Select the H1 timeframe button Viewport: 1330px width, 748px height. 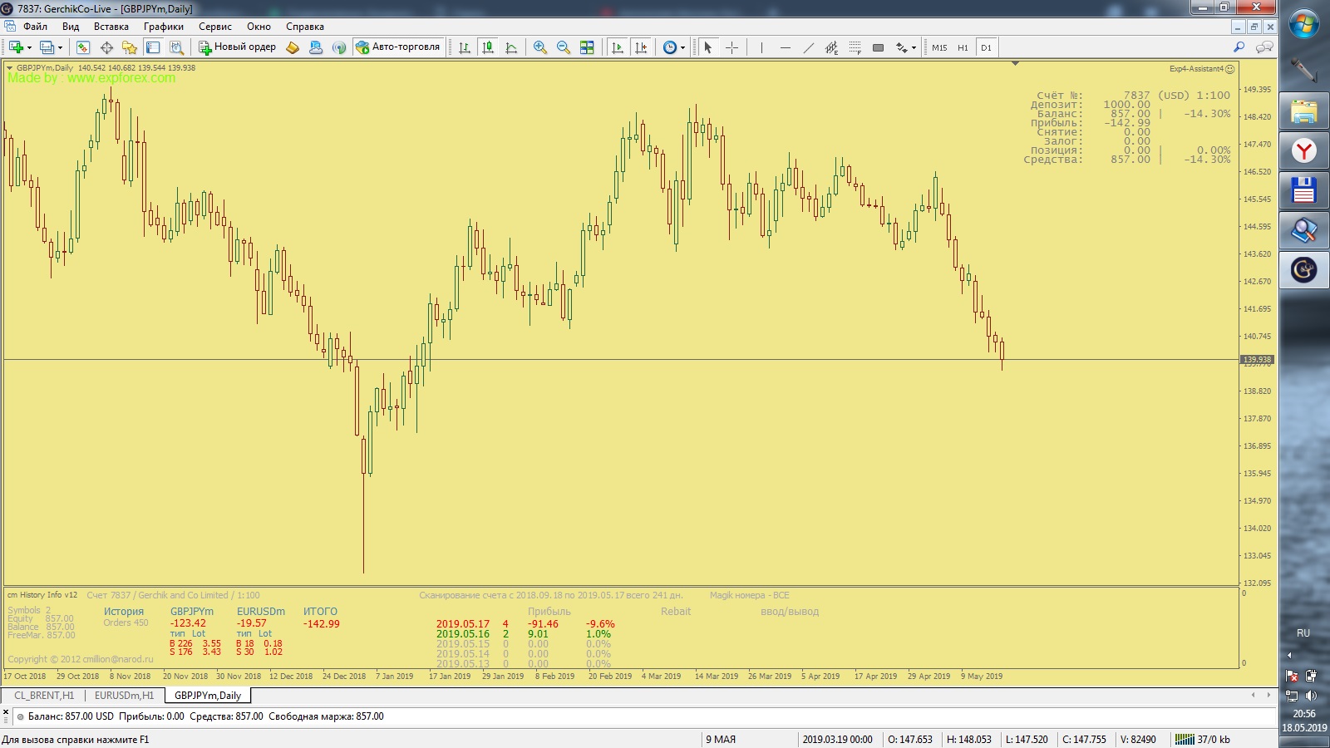click(x=963, y=47)
